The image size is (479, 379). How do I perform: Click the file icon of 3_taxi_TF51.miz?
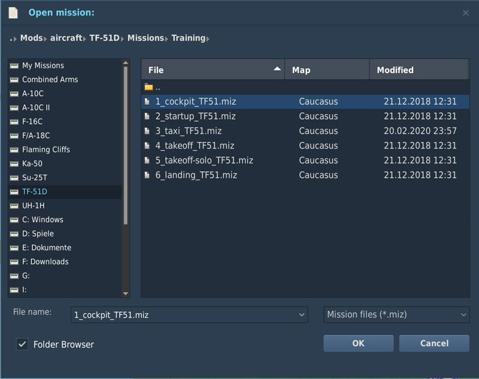tap(147, 131)
